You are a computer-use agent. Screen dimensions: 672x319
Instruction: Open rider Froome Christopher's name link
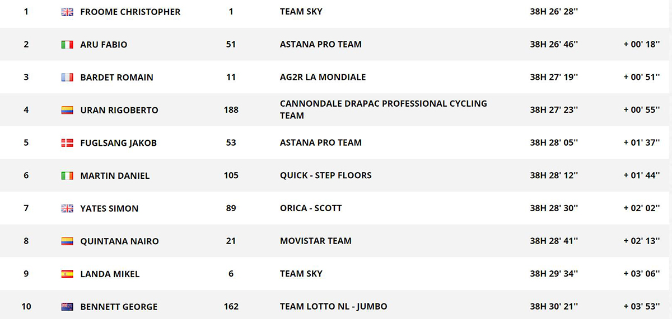(x=130, y=12)
